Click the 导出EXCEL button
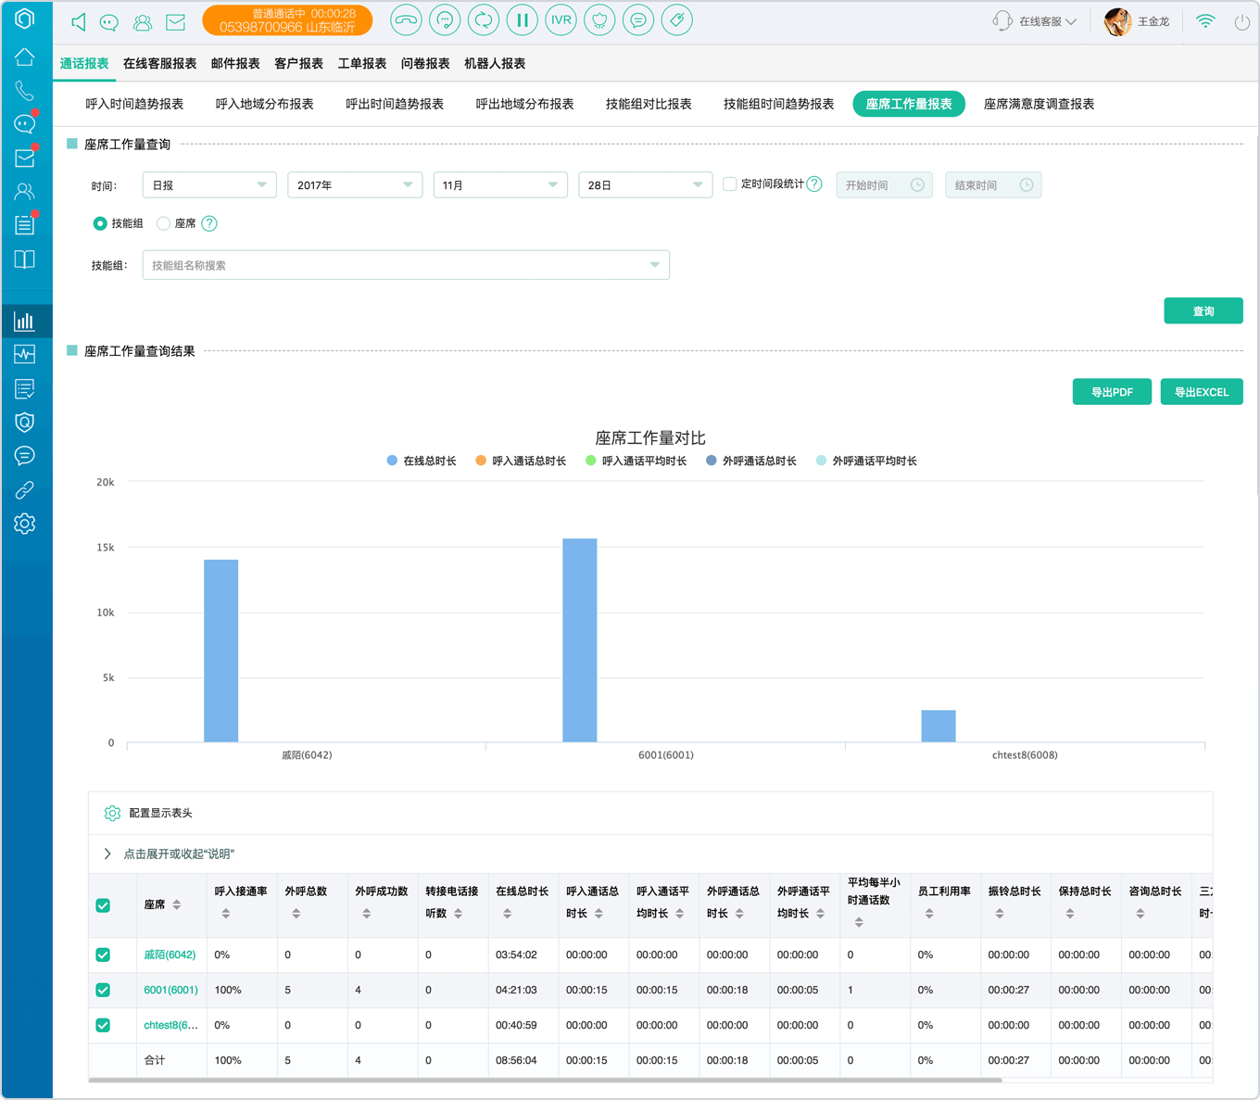The height and width of the screenshot is (1100, 1260). 1202,392
